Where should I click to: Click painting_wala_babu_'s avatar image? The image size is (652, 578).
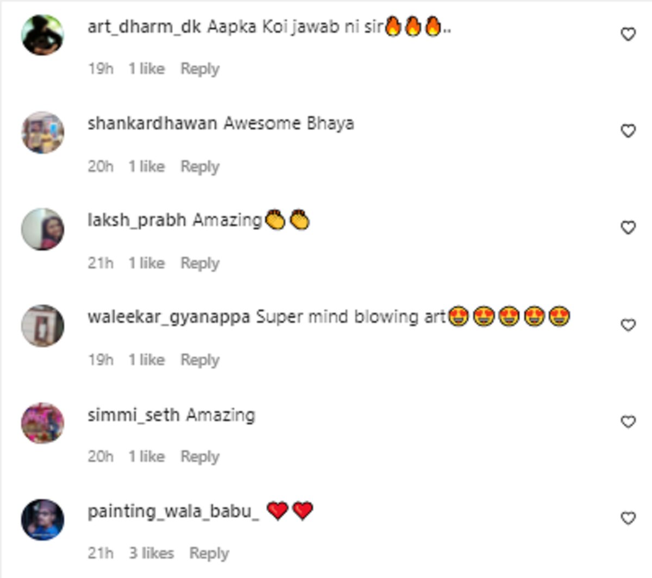pos(42,519)
